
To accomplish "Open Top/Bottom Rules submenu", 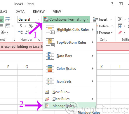I will (x=70, y=42).
